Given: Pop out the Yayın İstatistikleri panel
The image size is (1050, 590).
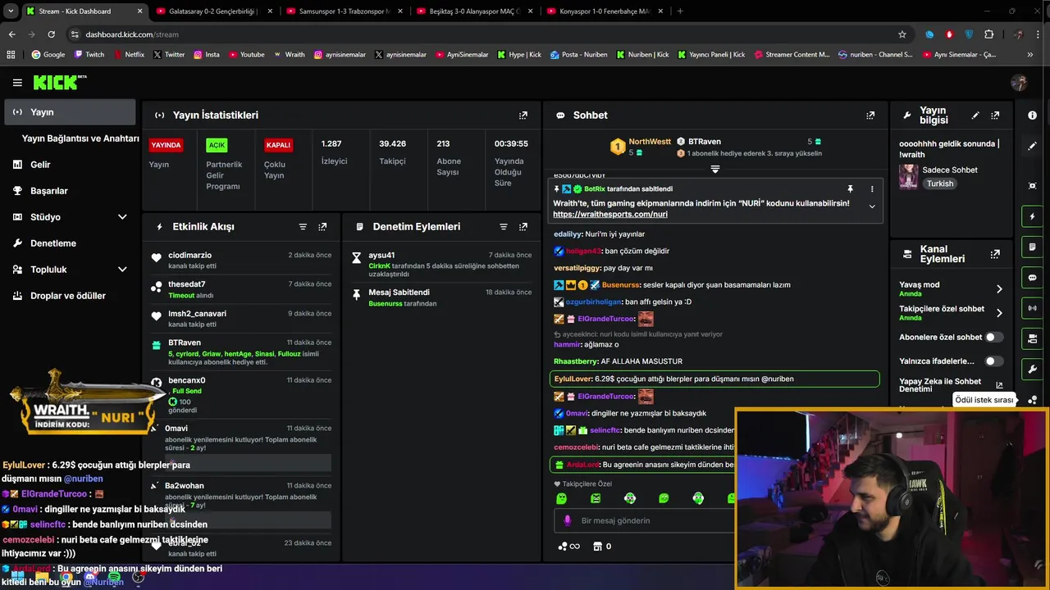Looking at the screenshot, I should 523,116.
